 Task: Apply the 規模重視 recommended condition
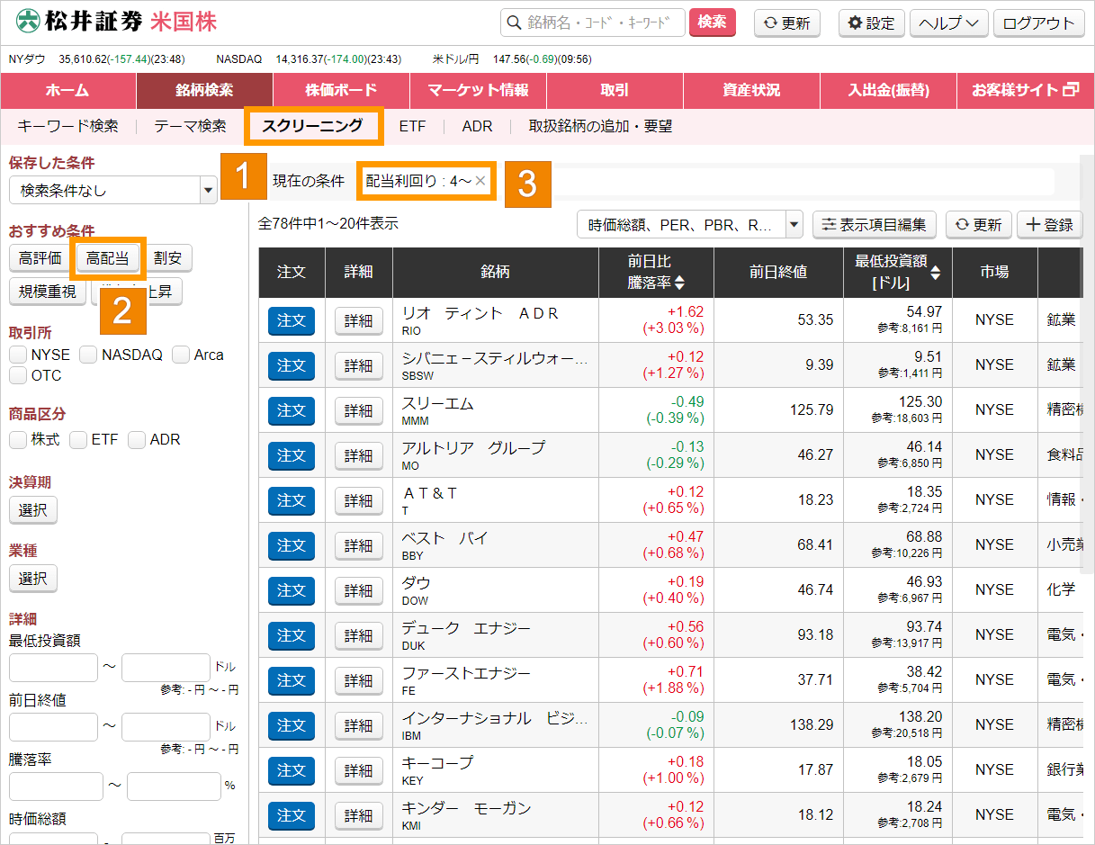coord(48,292)
